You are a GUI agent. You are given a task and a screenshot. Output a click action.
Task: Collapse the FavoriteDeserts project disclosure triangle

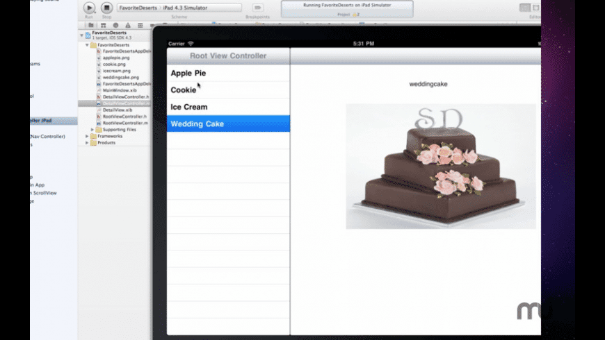tap(82, 35)
